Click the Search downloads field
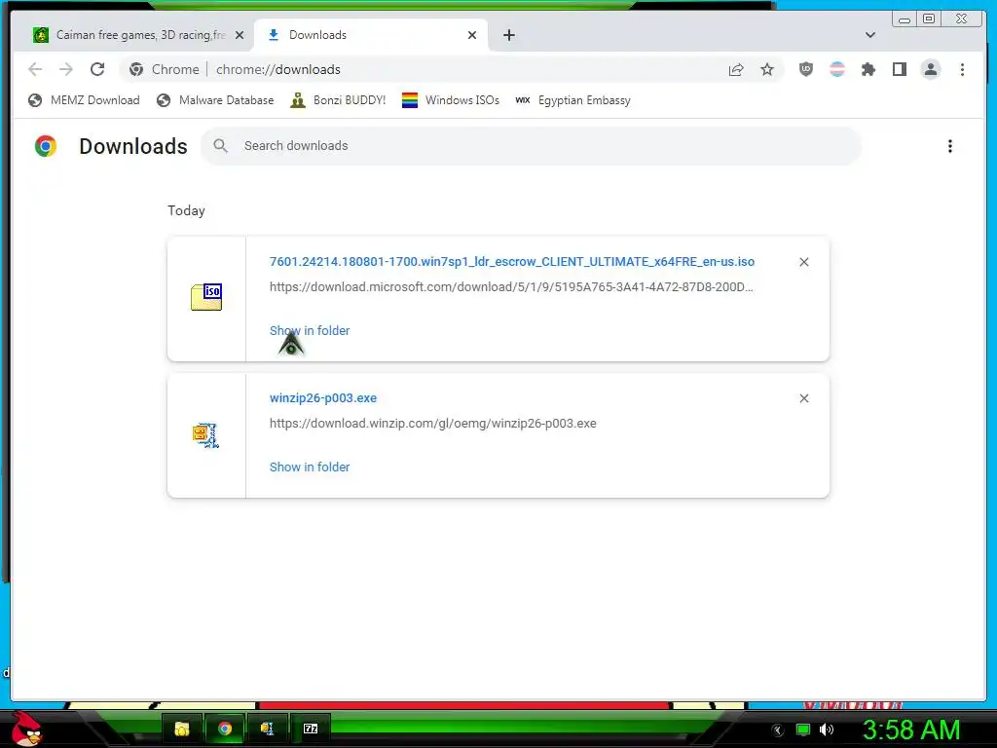The width and height of the screenshot is (997, 748). pyautogui.click(x=532, y=146)
